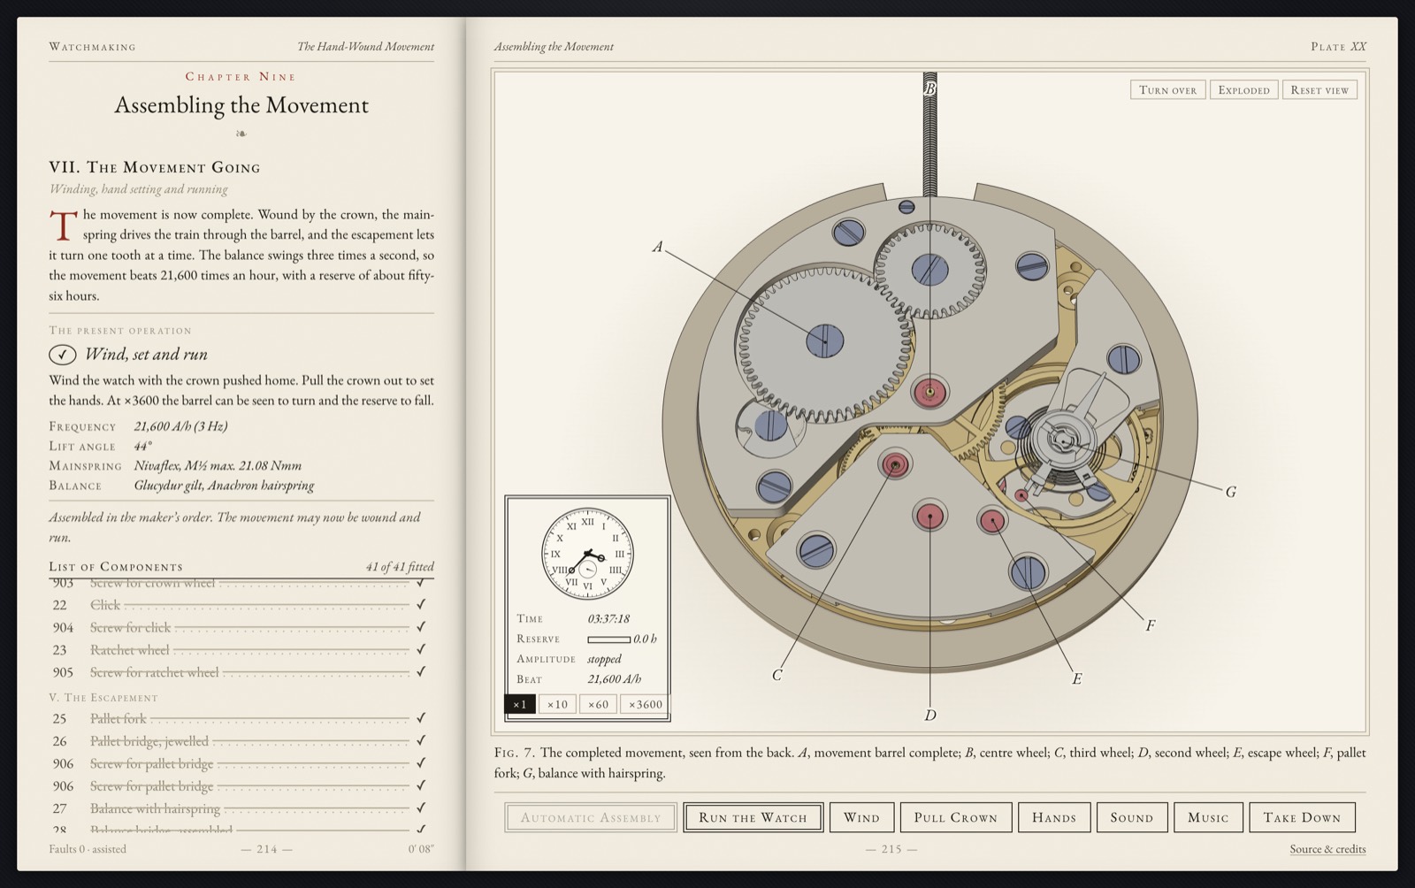
Task: Select ×60 simulation speed
Action: 599,704
